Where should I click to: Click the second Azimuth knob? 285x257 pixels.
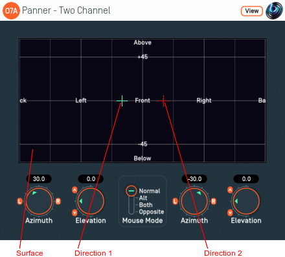click(x=194, y=201)
